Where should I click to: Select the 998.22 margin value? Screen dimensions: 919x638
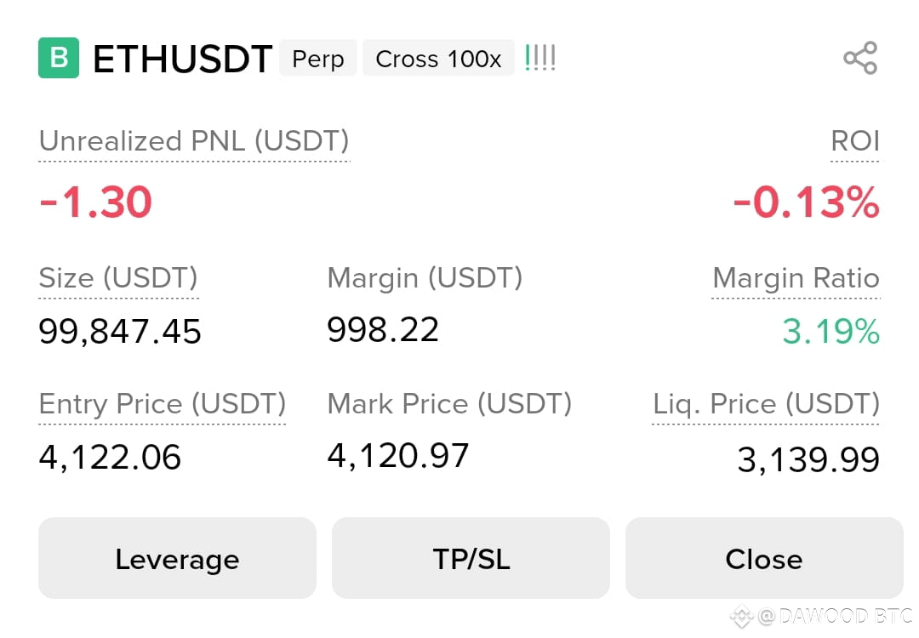click(383, 329)
